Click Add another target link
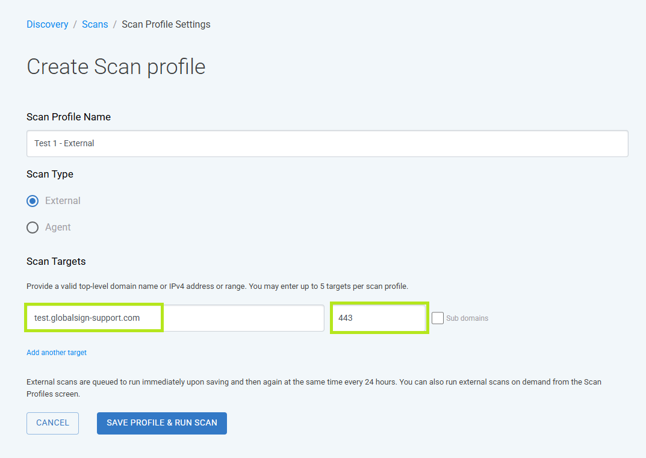The height and width of the screenshot is (458, 646). click(57, 353)
